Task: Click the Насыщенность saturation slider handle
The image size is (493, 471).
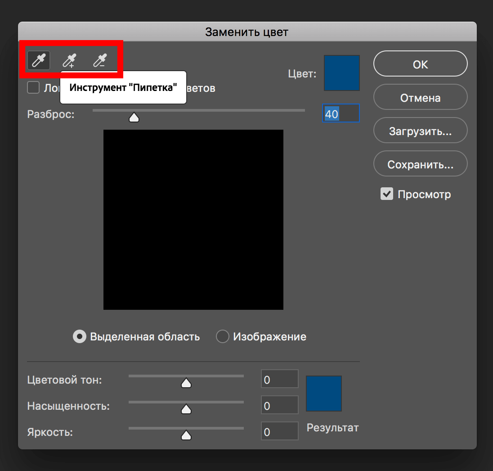Action: click(x=186, y=409)
